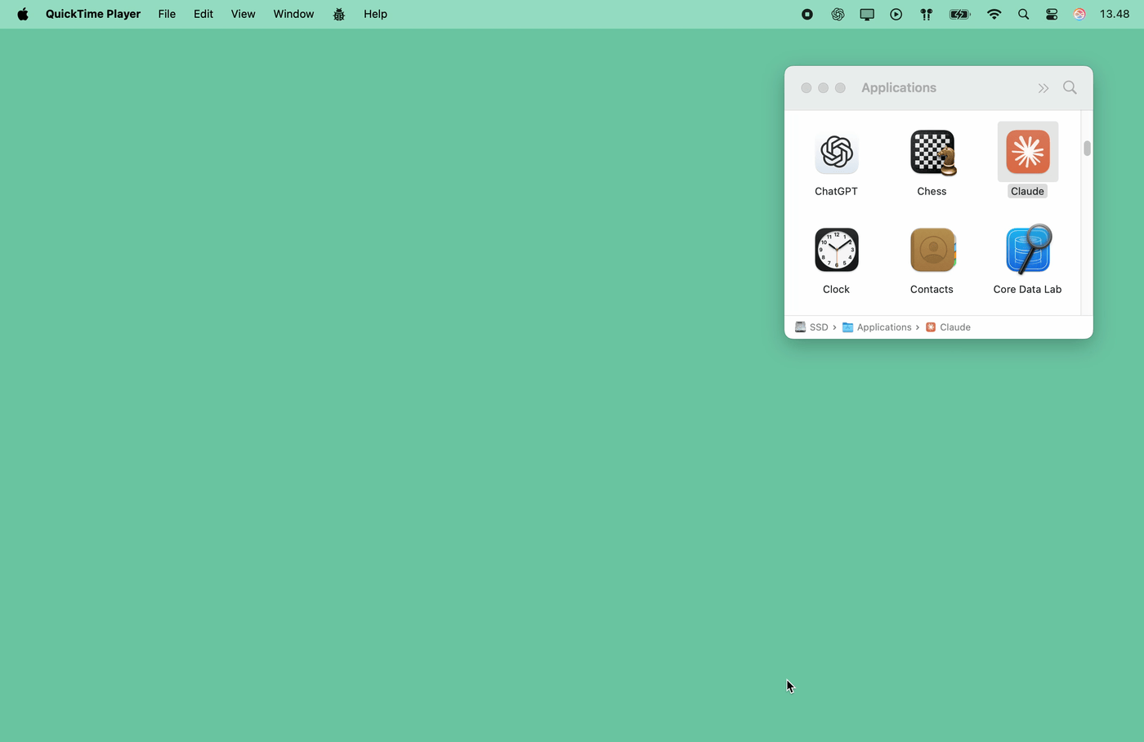Select the Contacts app icon
This screenshot has height=742, width=1144.
[932, 250]
